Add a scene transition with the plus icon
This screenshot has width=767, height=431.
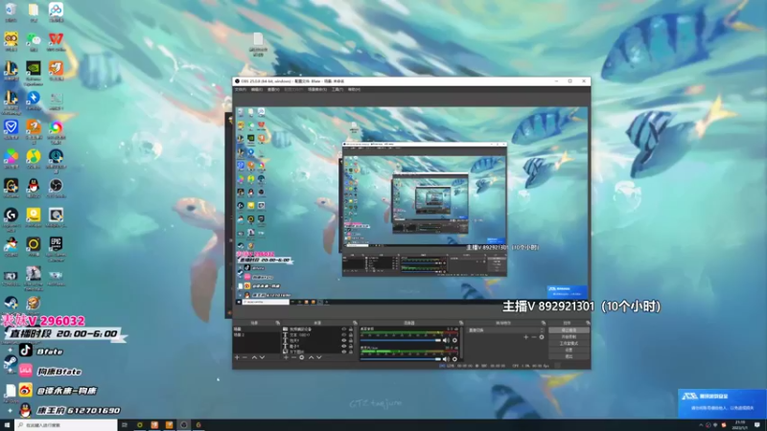tap(525, 337)
